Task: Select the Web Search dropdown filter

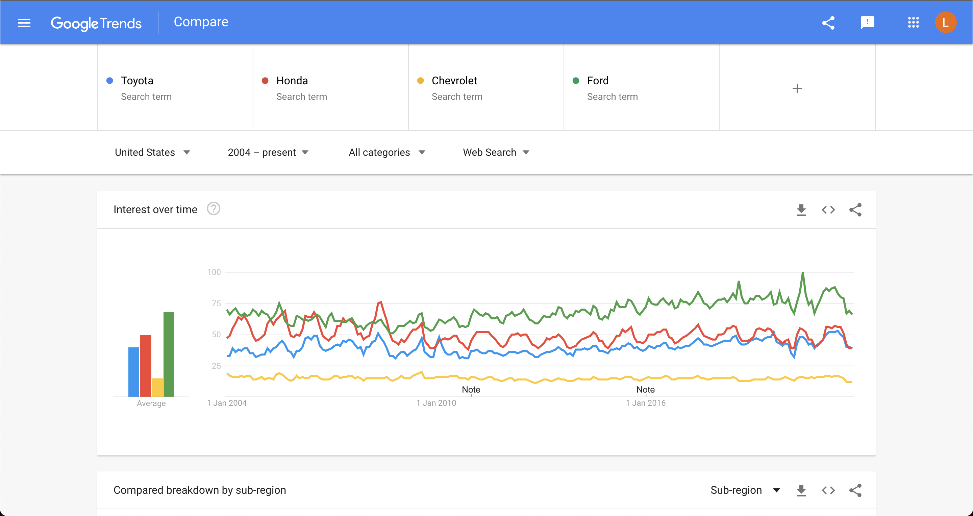Action: click(x=496, y=152)
